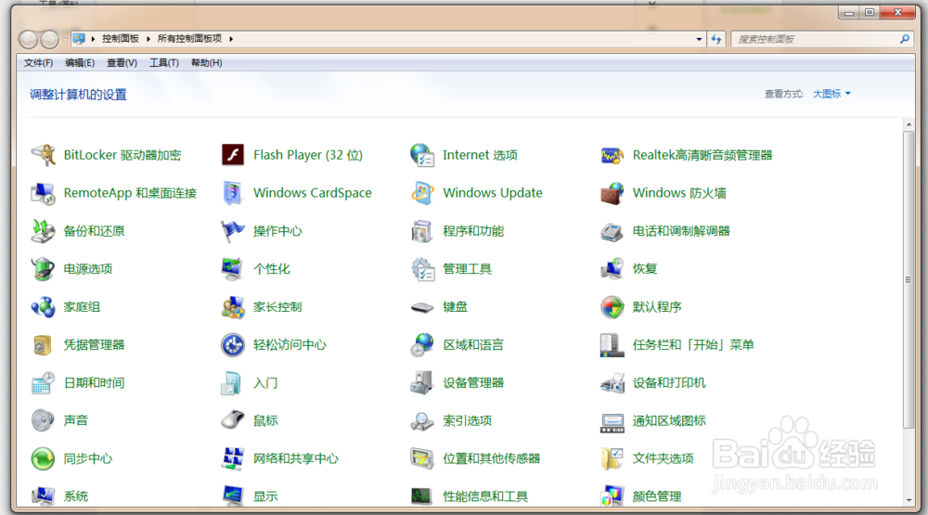Viewport: 928px width, 515px height.
Task: Open 个性化 icon
Action: [233, 269]
